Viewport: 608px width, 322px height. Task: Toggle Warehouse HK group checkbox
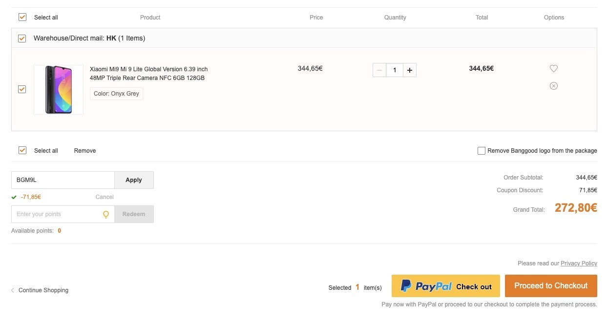22,38
